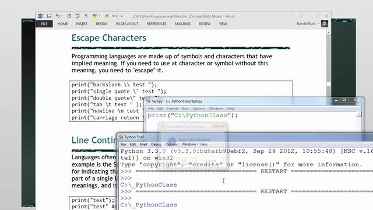Open the FILE tab in Word
This screenshot has height=210, width=373.
tap(44, 24)
